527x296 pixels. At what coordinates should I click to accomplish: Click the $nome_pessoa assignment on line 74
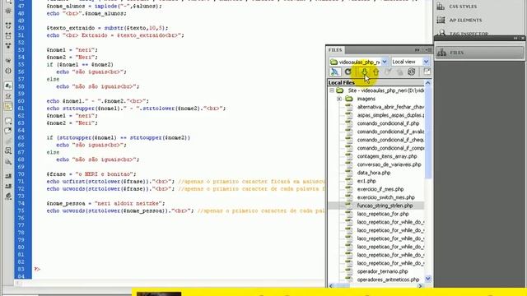[x=105, y=203]
